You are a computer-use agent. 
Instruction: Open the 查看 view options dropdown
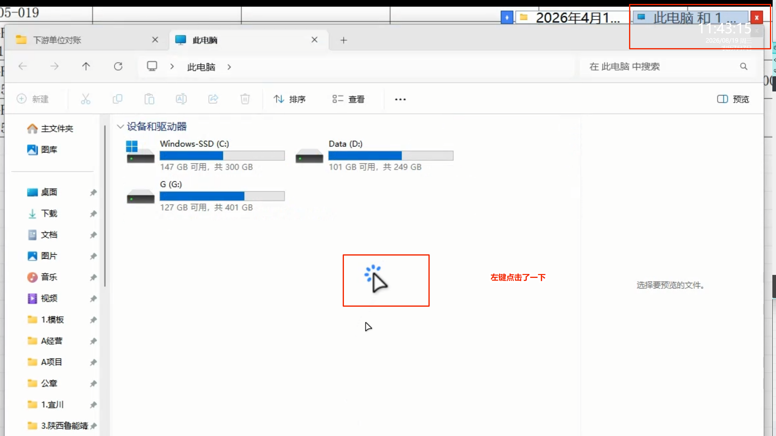pos(348,99)
